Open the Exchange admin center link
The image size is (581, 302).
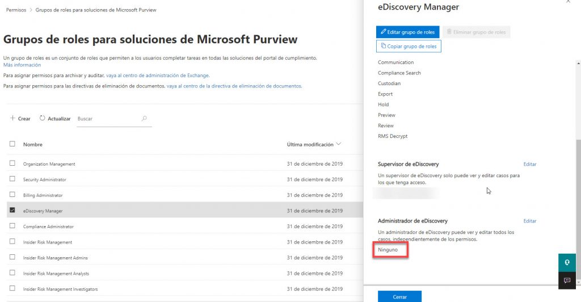point(158,75)
